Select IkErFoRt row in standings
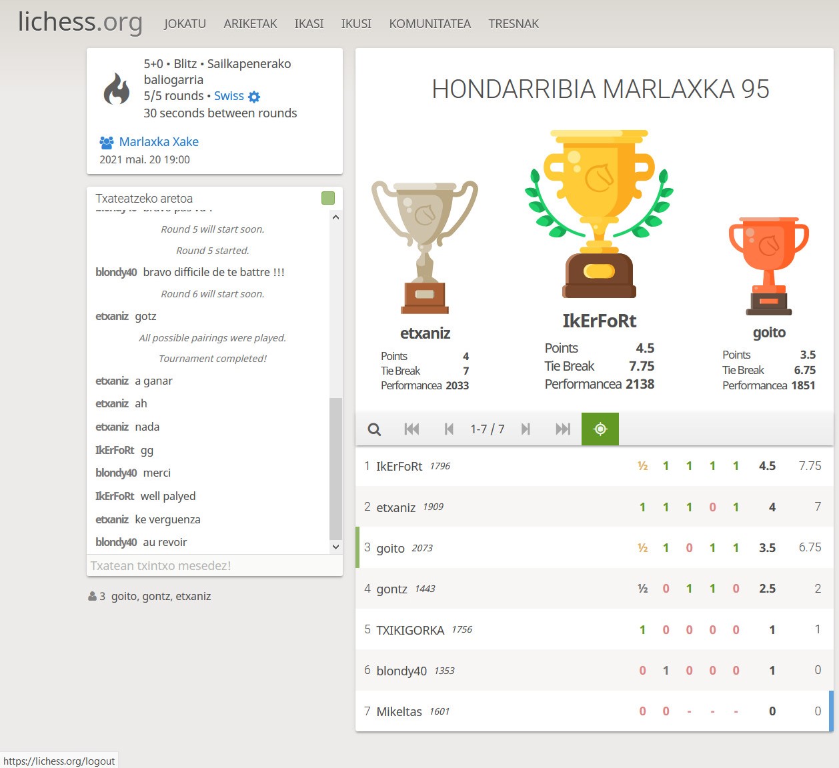 [399, 466]
